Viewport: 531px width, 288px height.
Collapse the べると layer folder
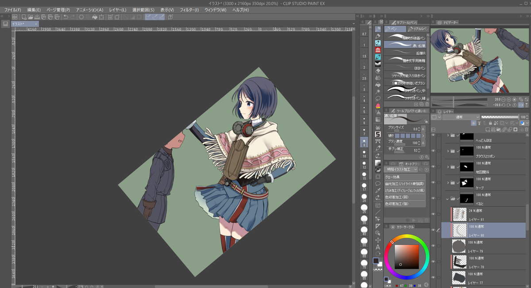(448, 199)
